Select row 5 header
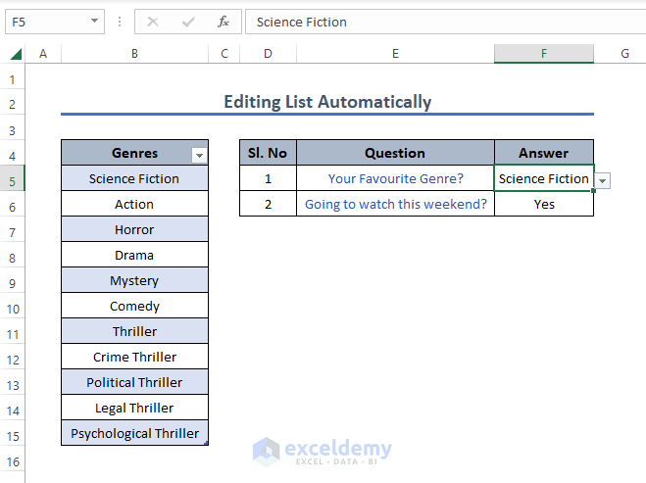This screenshot has width=646, height=483. coord(12,179)
